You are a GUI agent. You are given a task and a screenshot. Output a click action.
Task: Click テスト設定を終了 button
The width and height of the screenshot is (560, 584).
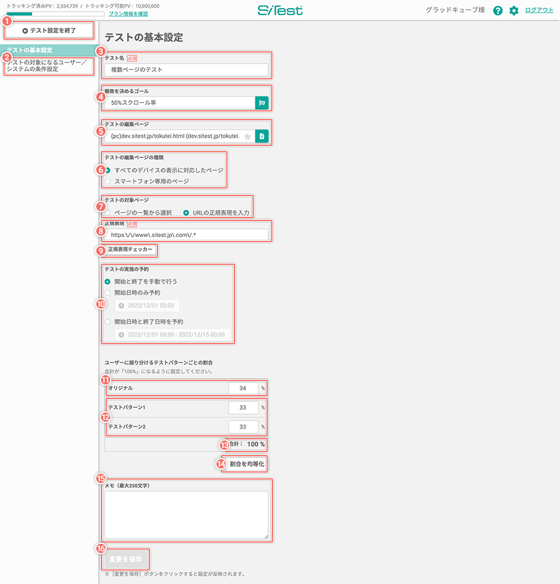[x=49, y=30]
